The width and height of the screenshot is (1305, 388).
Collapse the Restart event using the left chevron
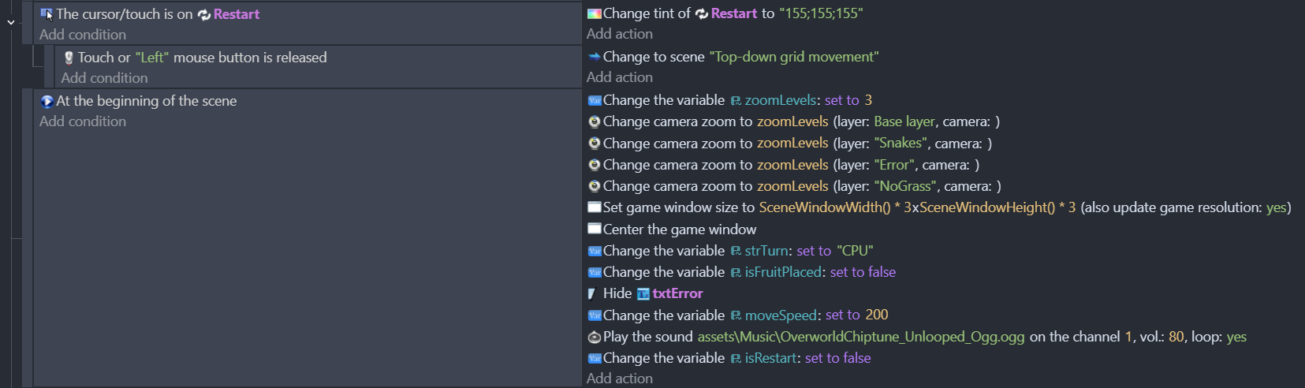coord(11,22)
